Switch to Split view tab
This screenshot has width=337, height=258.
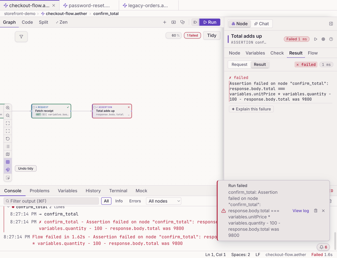coord(44,22)
